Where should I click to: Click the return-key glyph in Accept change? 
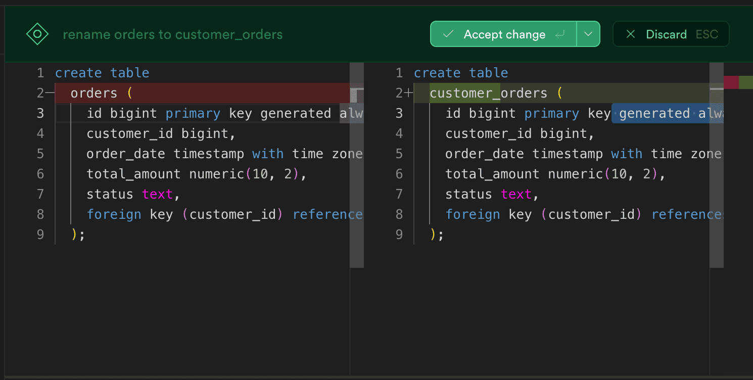pyautogui.click(x=560, y=34)
